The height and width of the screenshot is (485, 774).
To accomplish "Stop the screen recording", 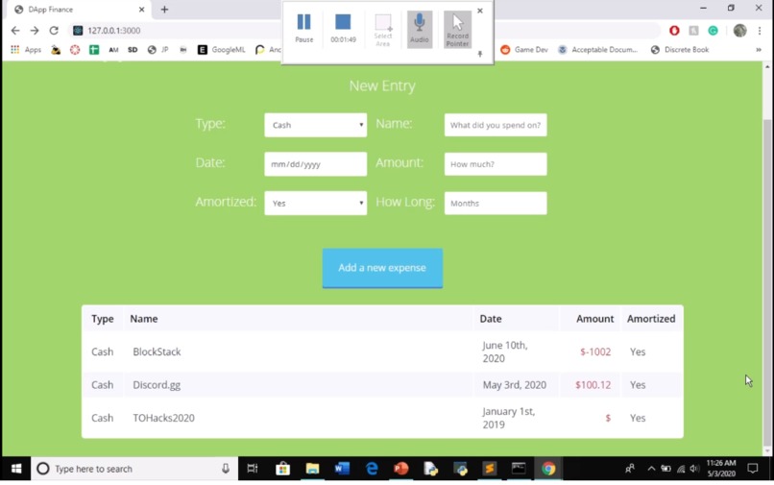I will pyautogui.click(x=343, y=28).
